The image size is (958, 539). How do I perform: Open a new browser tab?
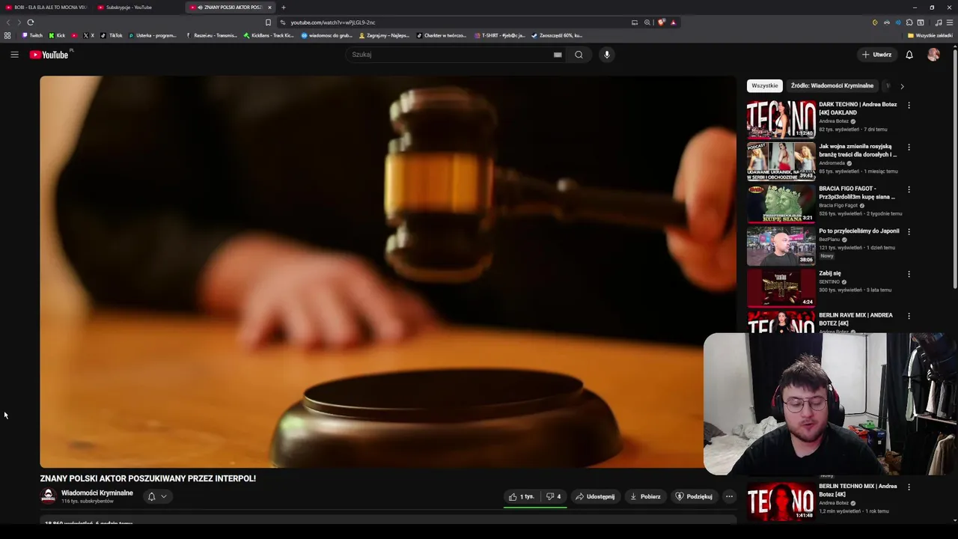click(284, 7)
